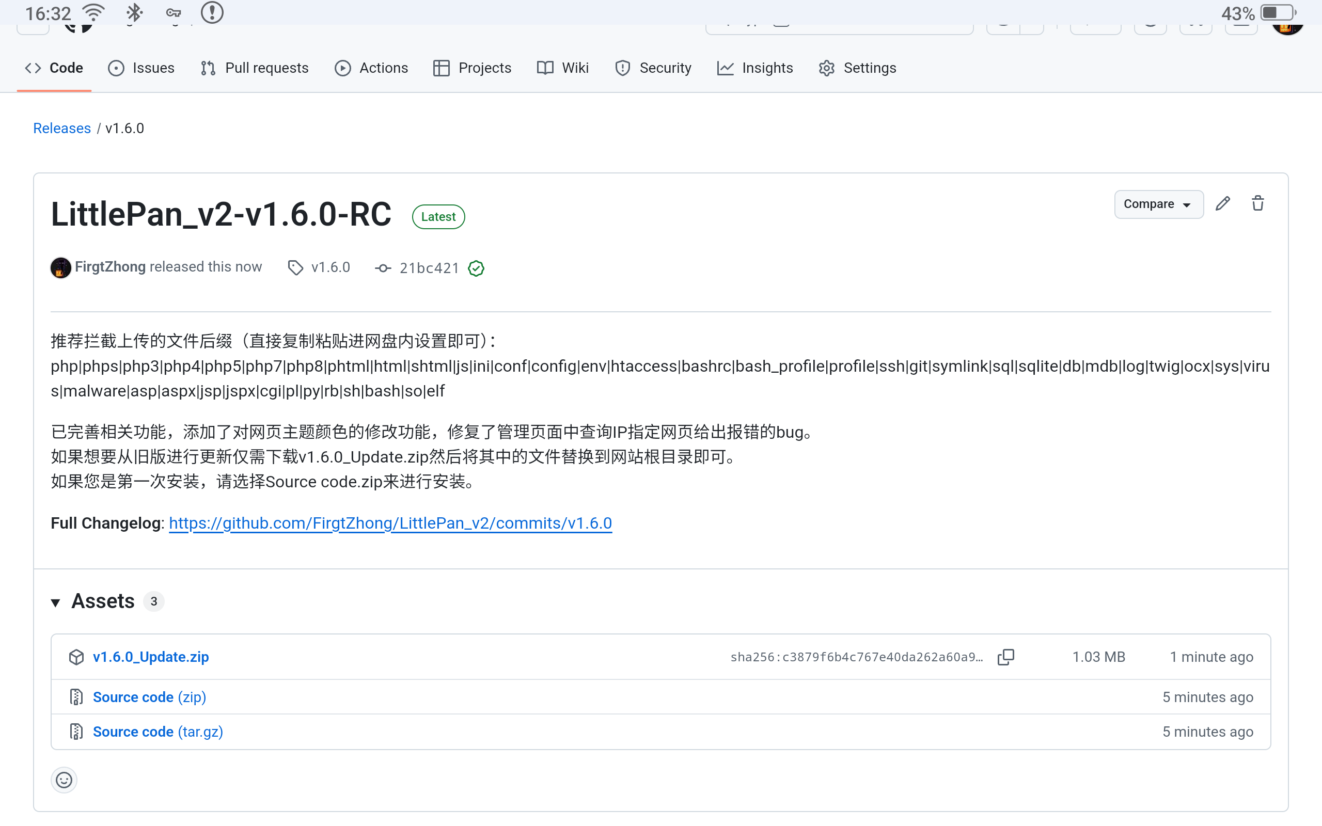
Task: Open the Projects tab
Action: (472, 68)
